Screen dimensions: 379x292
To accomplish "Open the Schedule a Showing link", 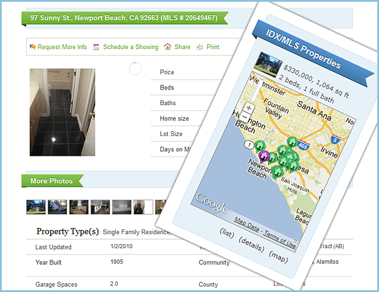I will pyautogui.click(x=131, y=47).
